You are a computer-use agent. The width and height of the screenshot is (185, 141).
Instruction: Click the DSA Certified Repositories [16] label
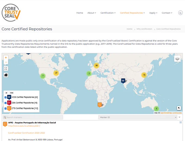(24, 103)
